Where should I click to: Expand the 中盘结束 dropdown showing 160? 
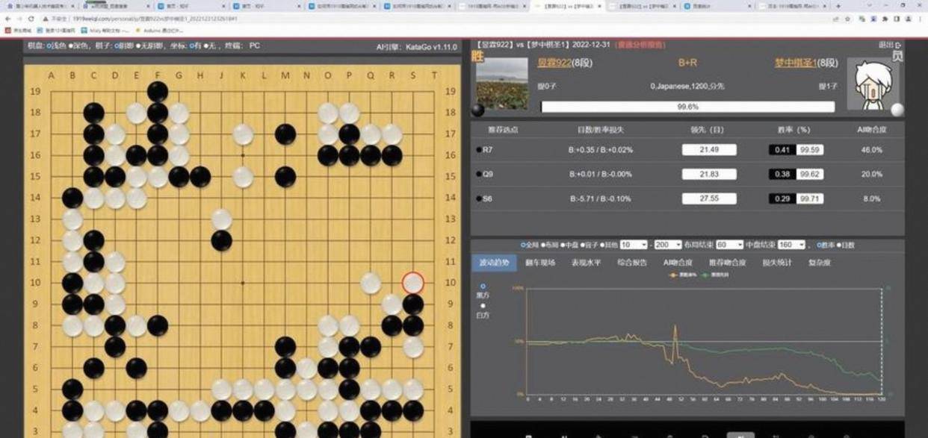[791, 245]
